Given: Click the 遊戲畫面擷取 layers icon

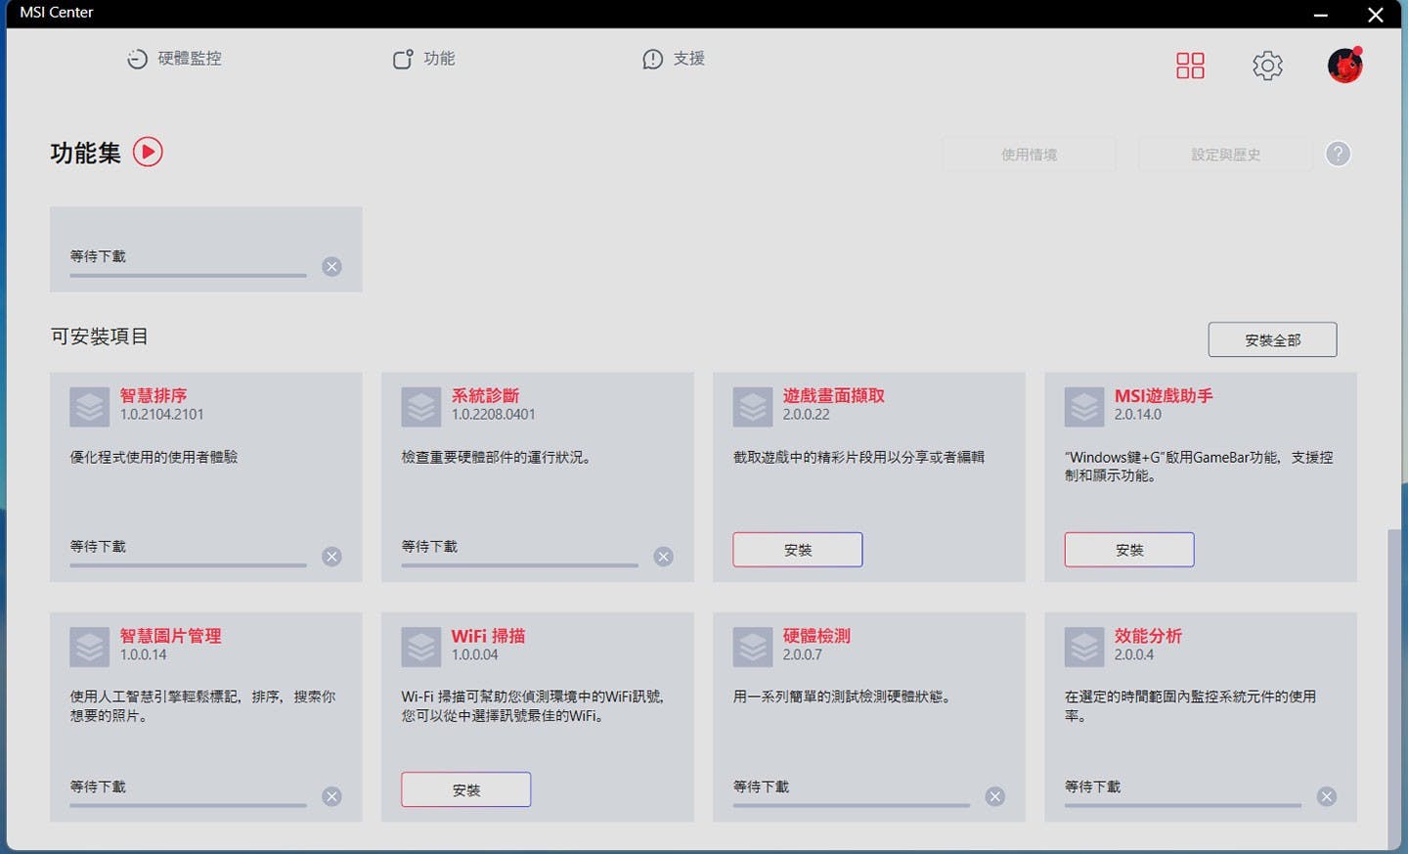Looking at the screenshot, I should tap(753, 407).
